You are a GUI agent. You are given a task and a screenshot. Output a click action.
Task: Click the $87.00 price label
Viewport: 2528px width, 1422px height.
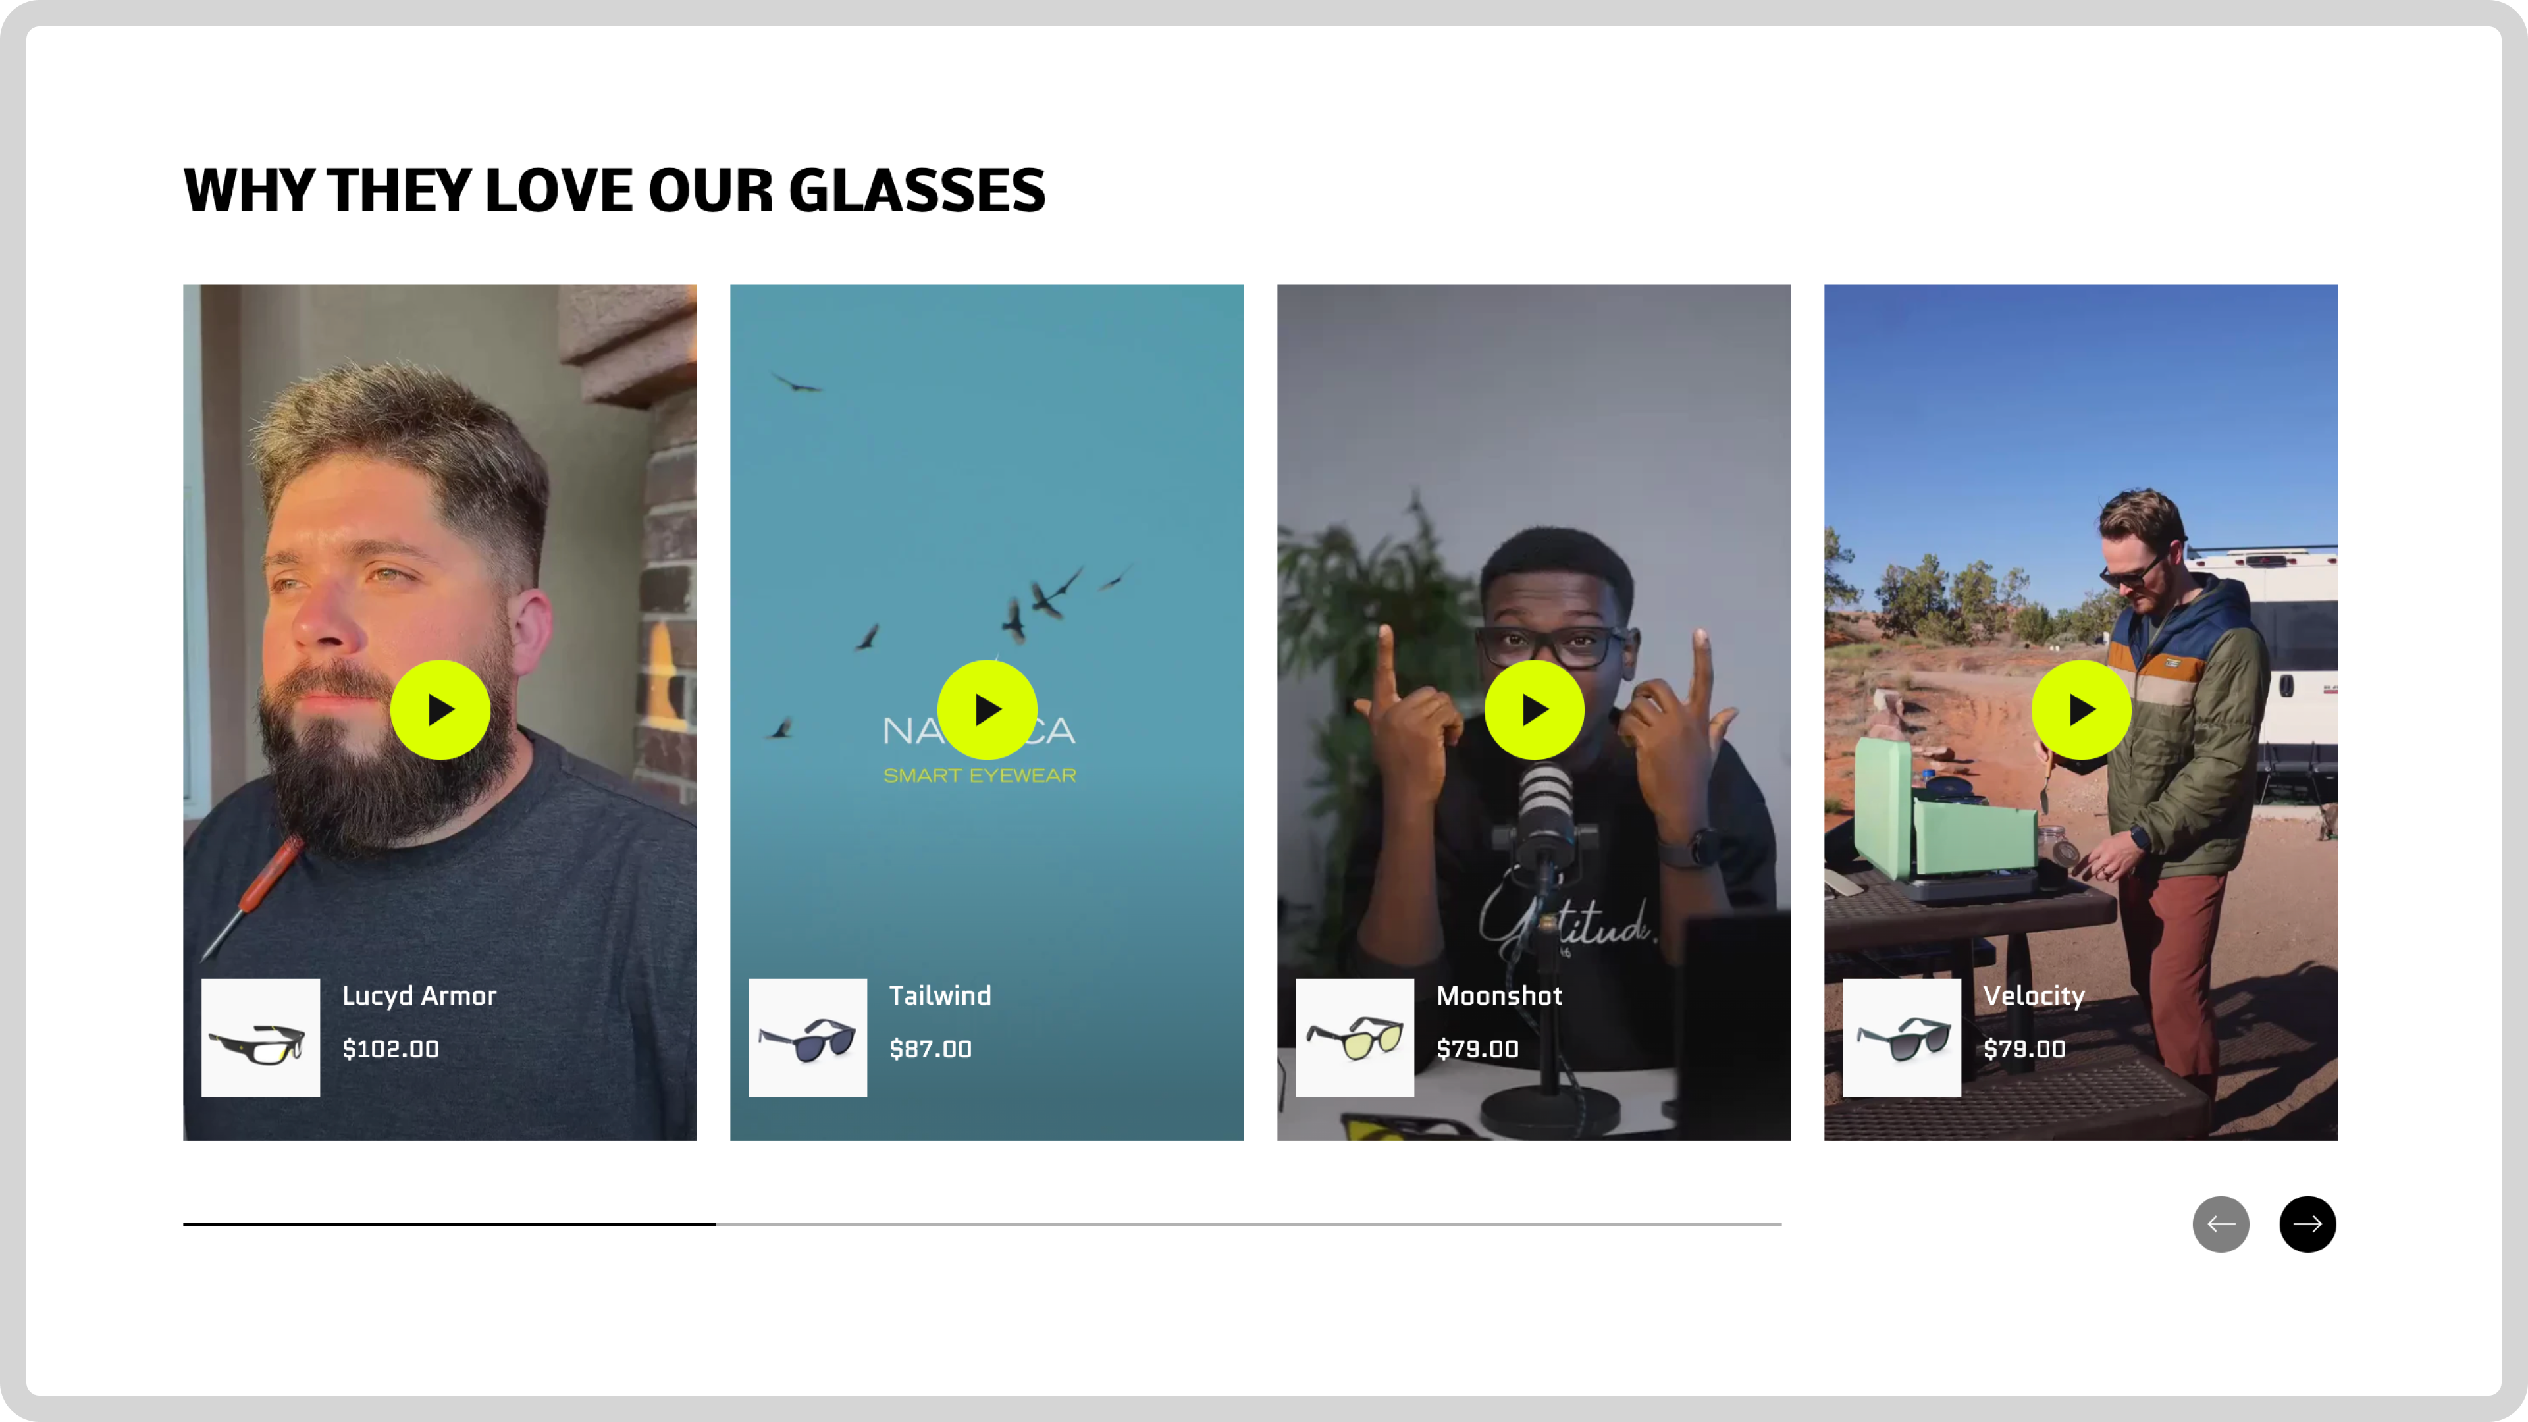930,1049
